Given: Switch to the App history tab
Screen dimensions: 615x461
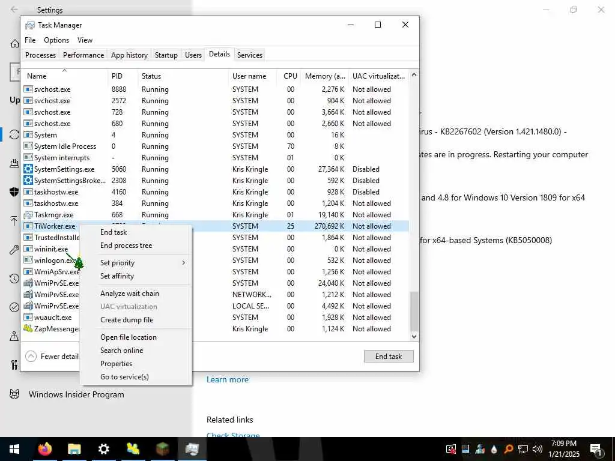Looking at the screenshot, I should click(129, 55).
